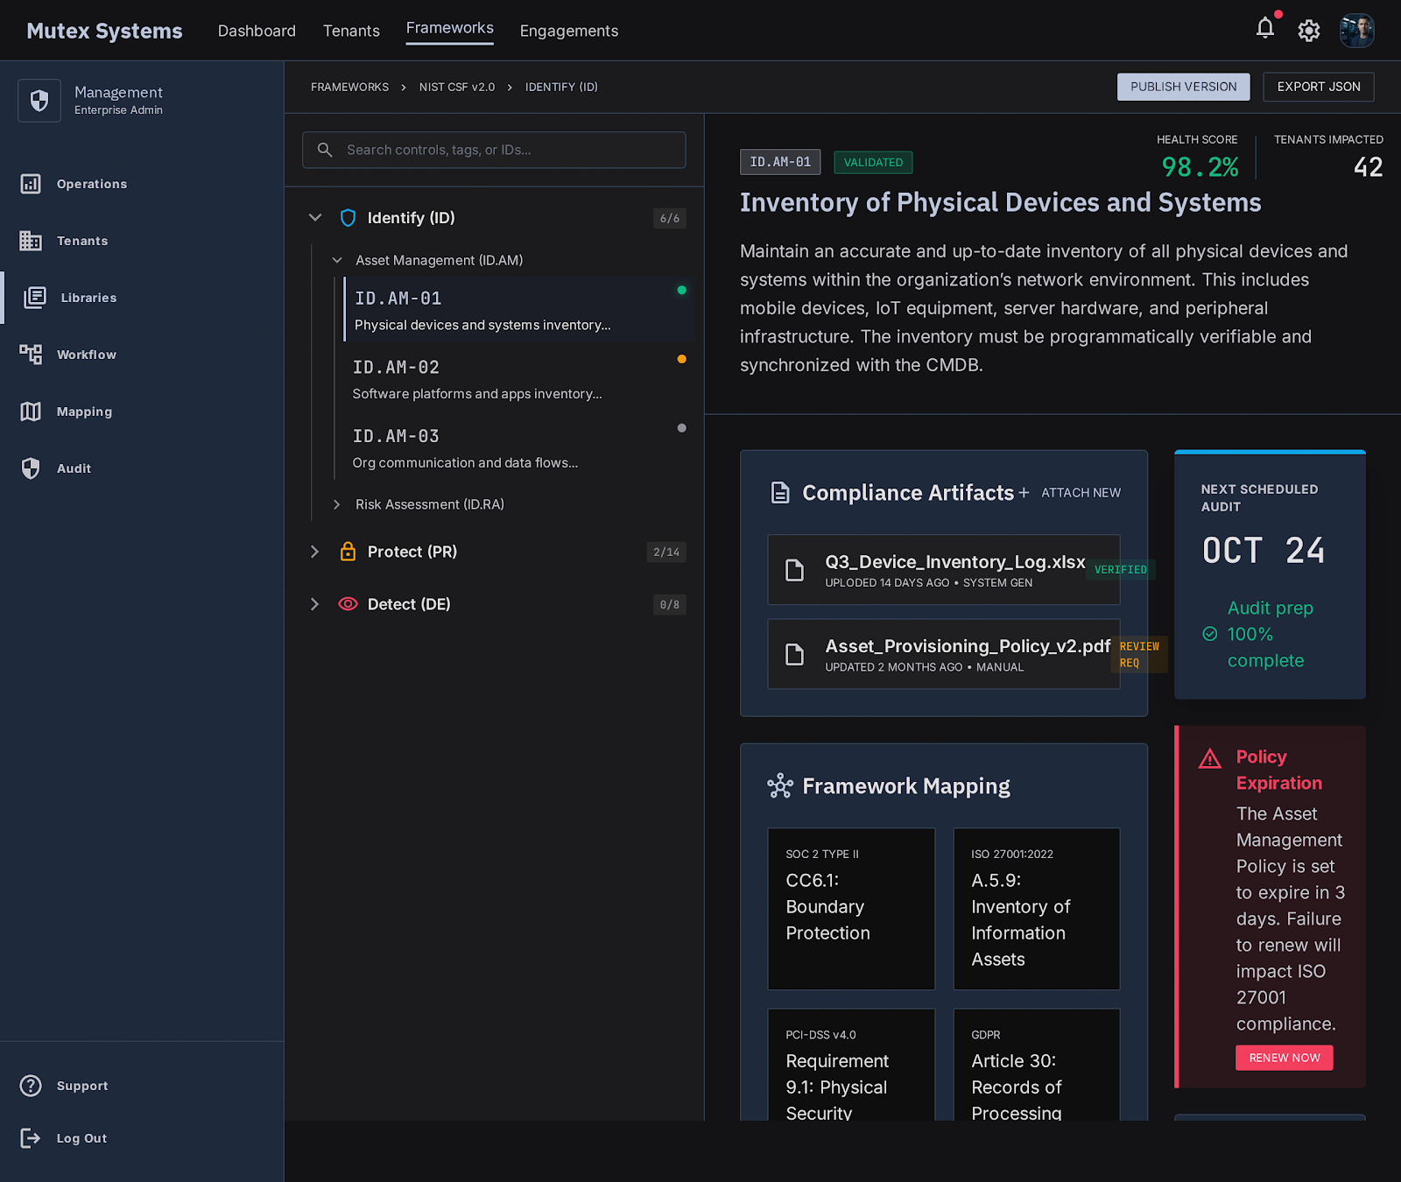Click the Support help icon
This screenshot has height=1182, width=1401.
click(31, 1086)
